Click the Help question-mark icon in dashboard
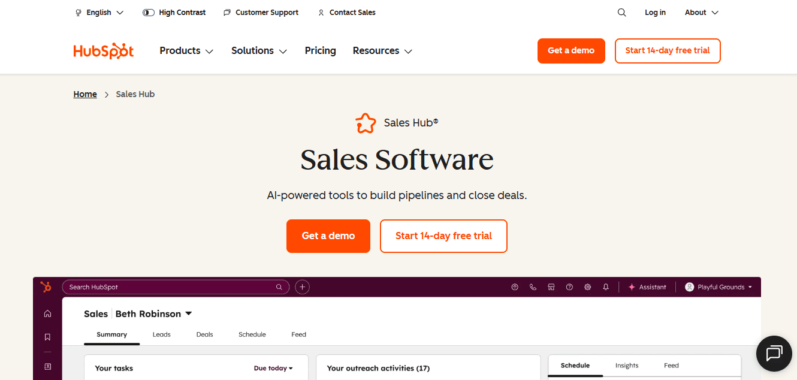This screenshot has width=797, height=380. tap(569, 286)
